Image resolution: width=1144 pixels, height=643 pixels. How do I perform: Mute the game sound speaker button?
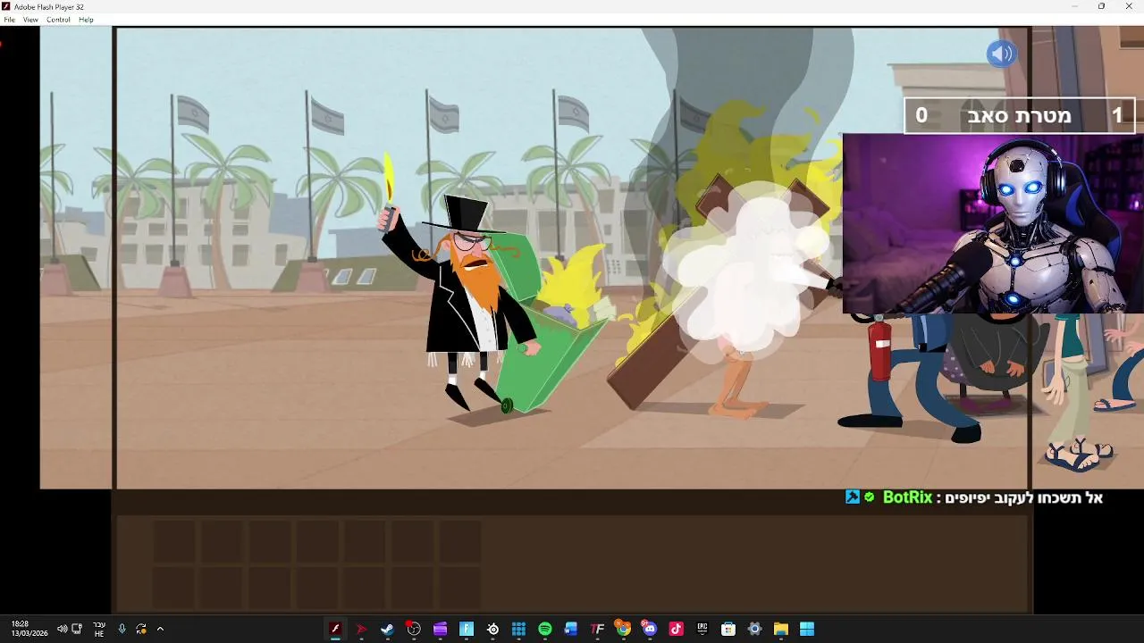1002,54
